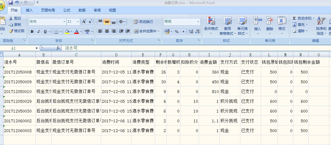Open the font color dropdown arrow
This screenshot has width=331, height=145.
81,32
